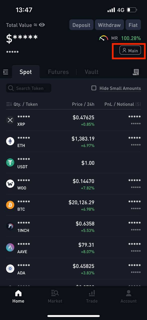Select the USDT token icon

10,163
